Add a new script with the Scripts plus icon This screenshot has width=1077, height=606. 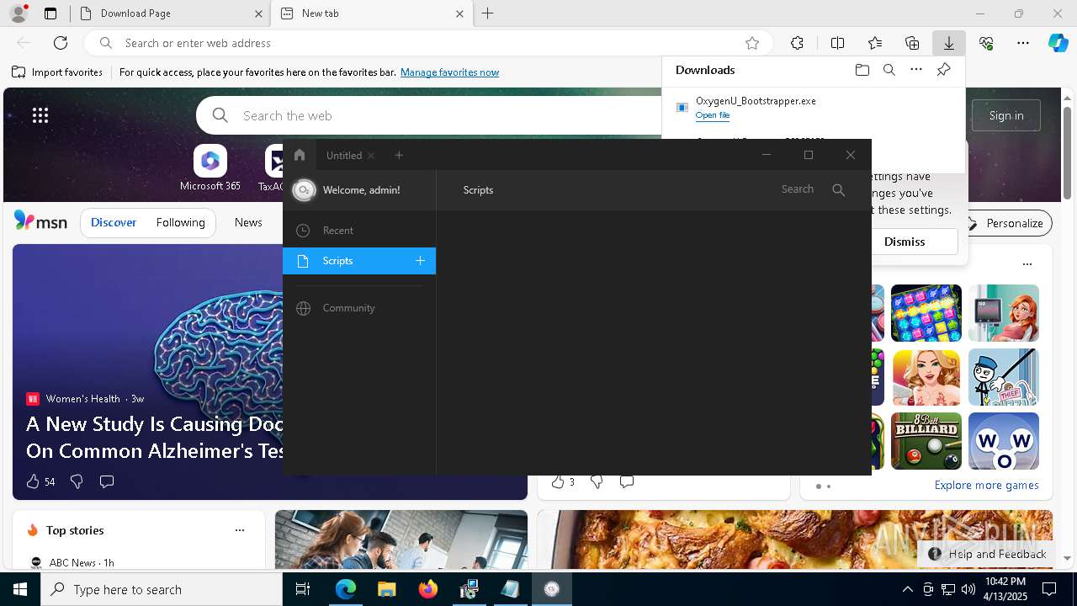point(420,261)
